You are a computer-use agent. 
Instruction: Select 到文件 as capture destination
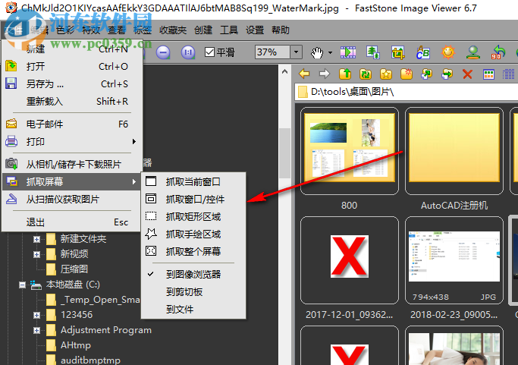click(x=193, y=310)
